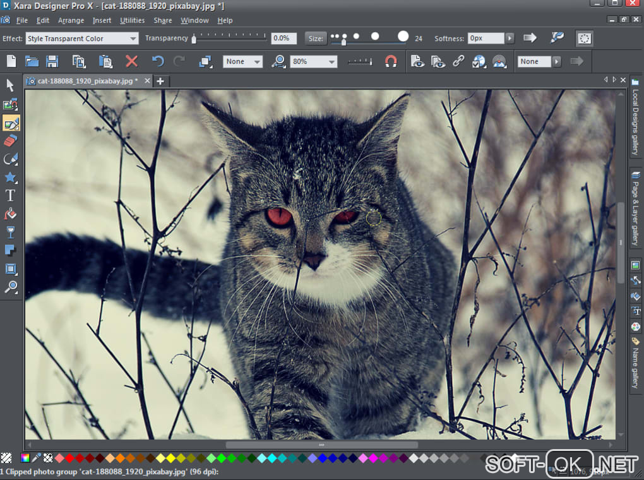Image resolution: width=644 pixels, height=480 pixels.
Task: Choose the bright red color swatch
Action: (69, 458)
